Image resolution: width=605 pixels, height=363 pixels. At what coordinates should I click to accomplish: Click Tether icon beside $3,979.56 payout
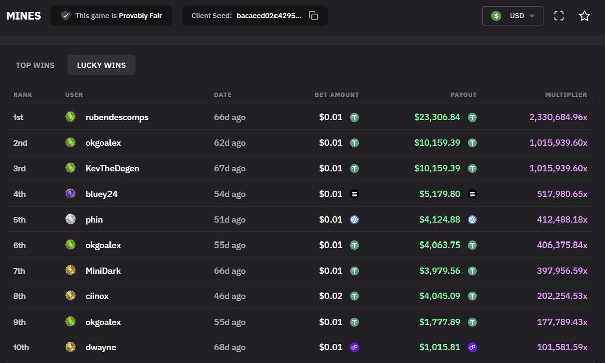(x=472, y=271)
